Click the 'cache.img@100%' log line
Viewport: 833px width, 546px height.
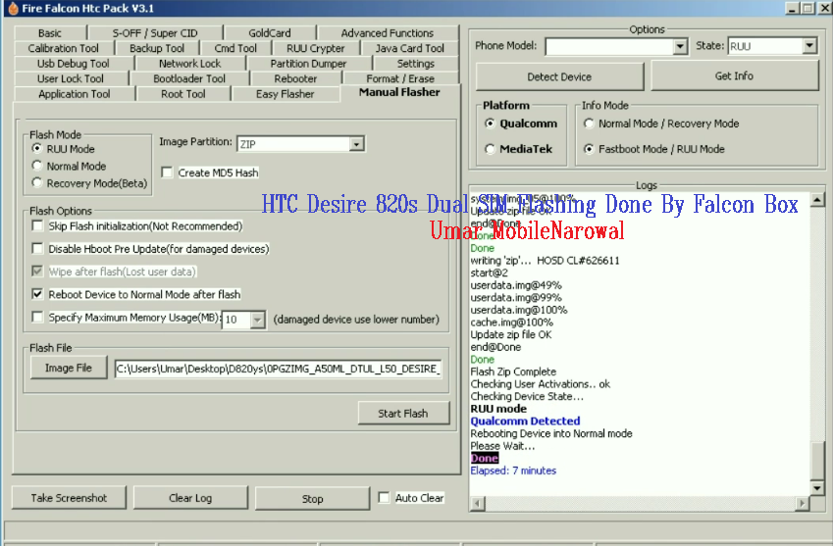(511, 323)
